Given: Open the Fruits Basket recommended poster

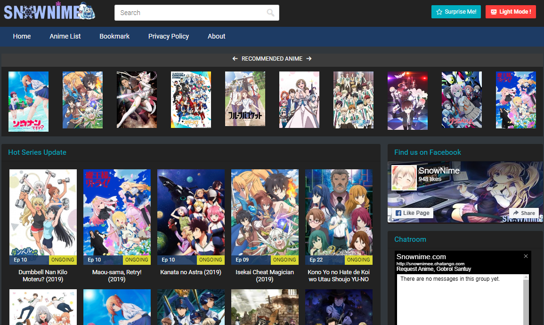Looking at the screenshot, I should click(245, 99).
